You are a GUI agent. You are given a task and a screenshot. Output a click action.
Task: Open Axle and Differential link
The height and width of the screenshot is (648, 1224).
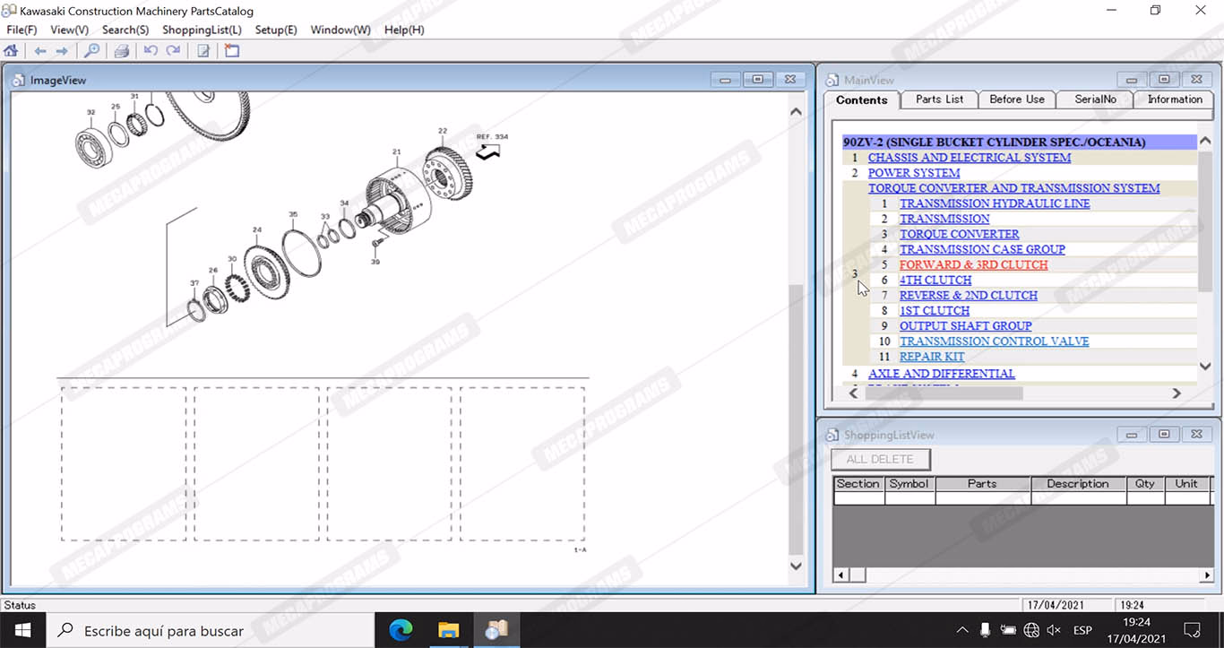tap(941, 373)
